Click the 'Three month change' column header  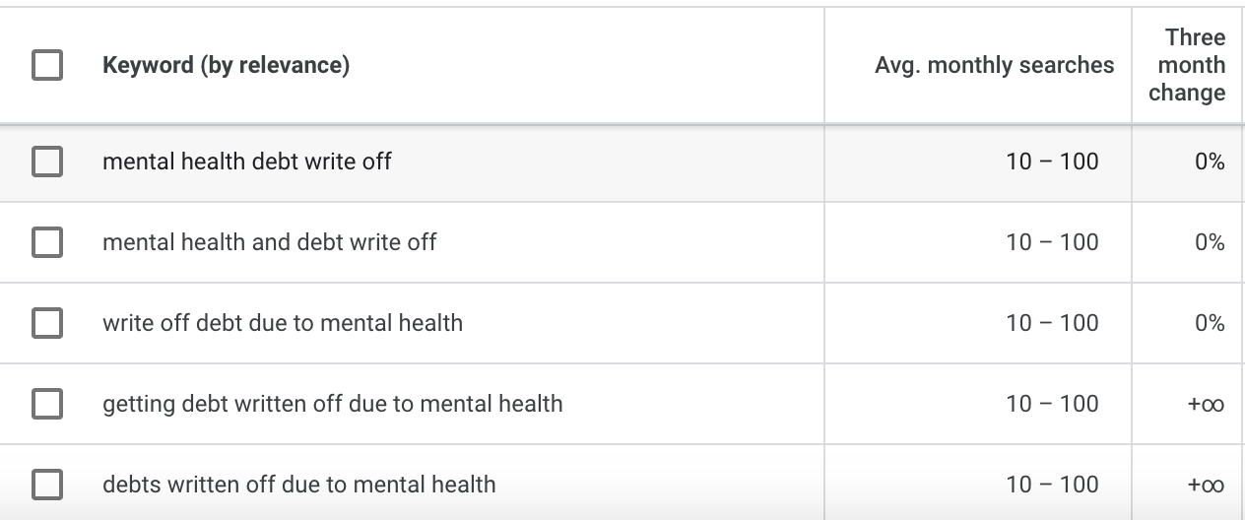(1187, 66)
